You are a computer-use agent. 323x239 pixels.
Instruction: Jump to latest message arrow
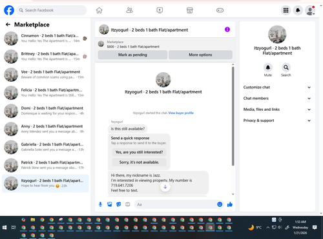[x=165, y=187]
